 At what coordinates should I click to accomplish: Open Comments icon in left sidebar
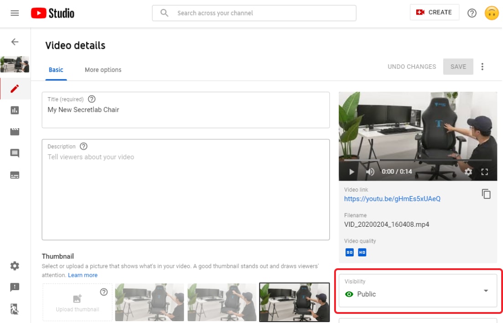tap(15, 153)
